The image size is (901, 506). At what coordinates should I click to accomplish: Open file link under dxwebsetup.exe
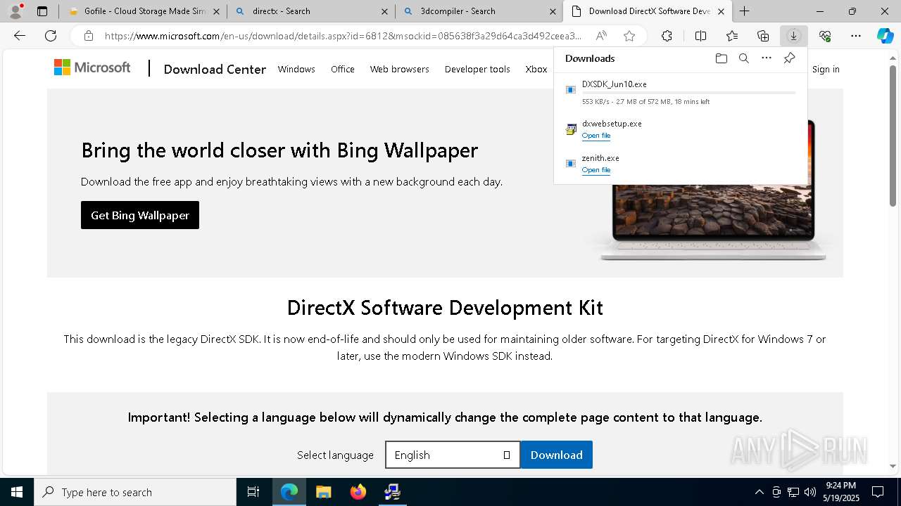596,136
